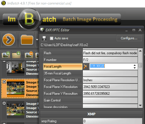Viewport: 145px width, 124px height.
Task: Toggle the Auto save checkbox
Action: (52, 38)
